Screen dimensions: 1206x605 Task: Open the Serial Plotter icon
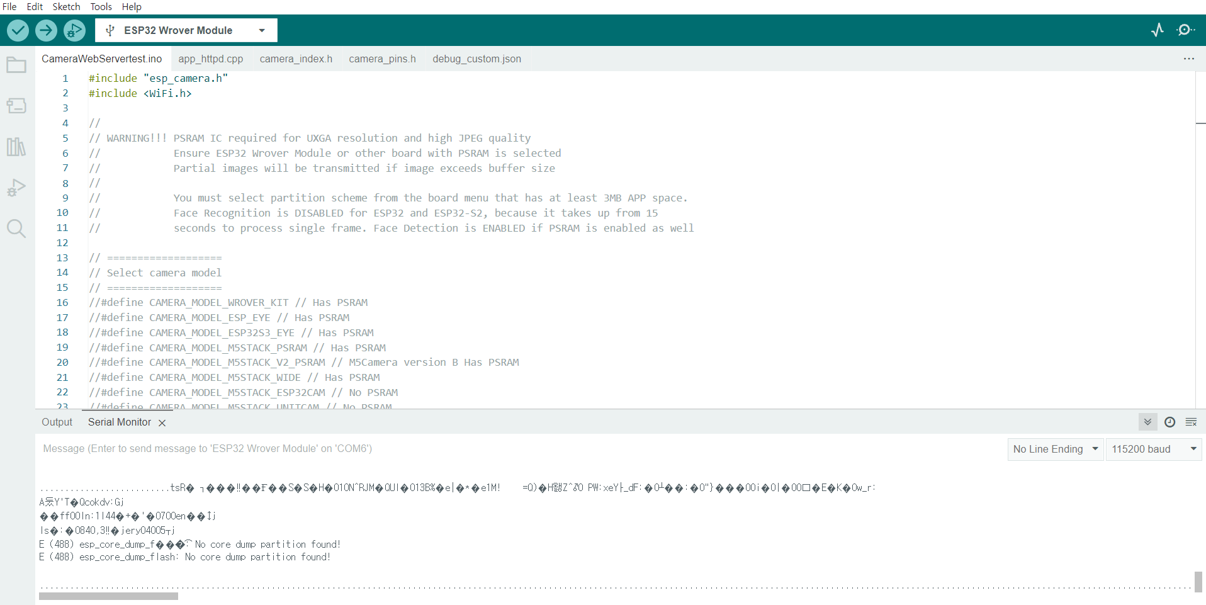coord(1158,30)
